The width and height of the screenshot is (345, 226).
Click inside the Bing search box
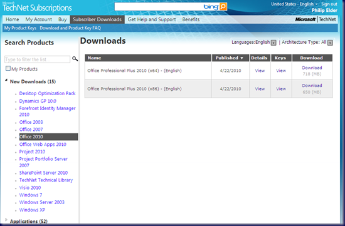[x=159, y=7]
